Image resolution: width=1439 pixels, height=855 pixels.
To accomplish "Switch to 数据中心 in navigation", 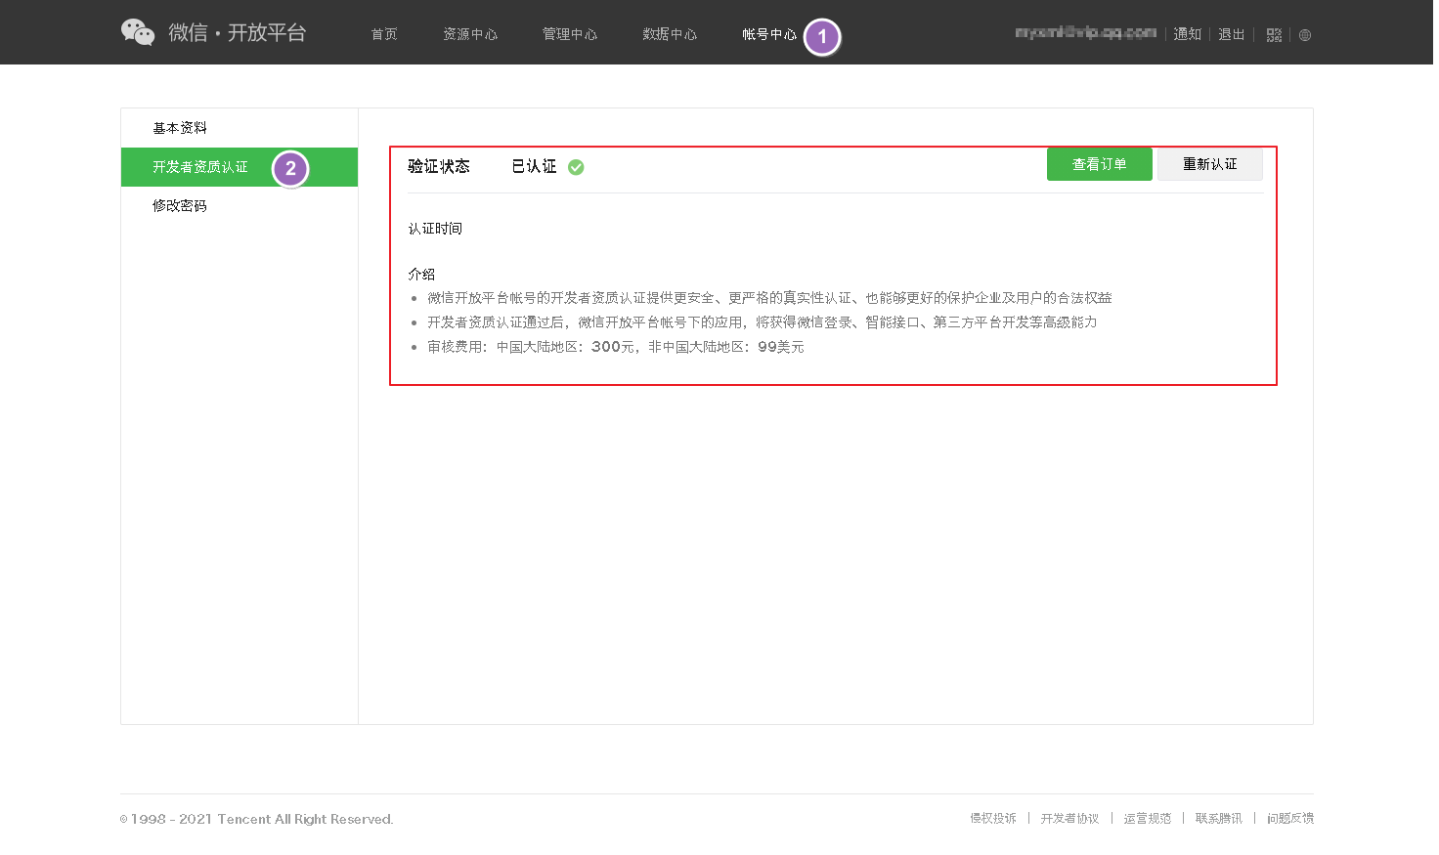I will (670, 34).
